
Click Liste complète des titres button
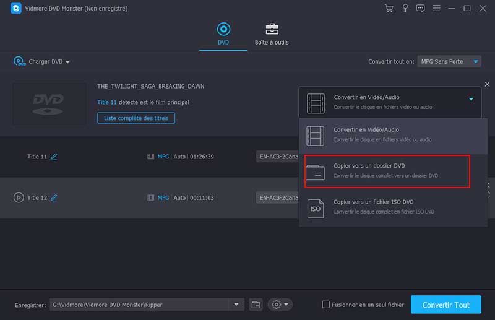tap(136, 118)
